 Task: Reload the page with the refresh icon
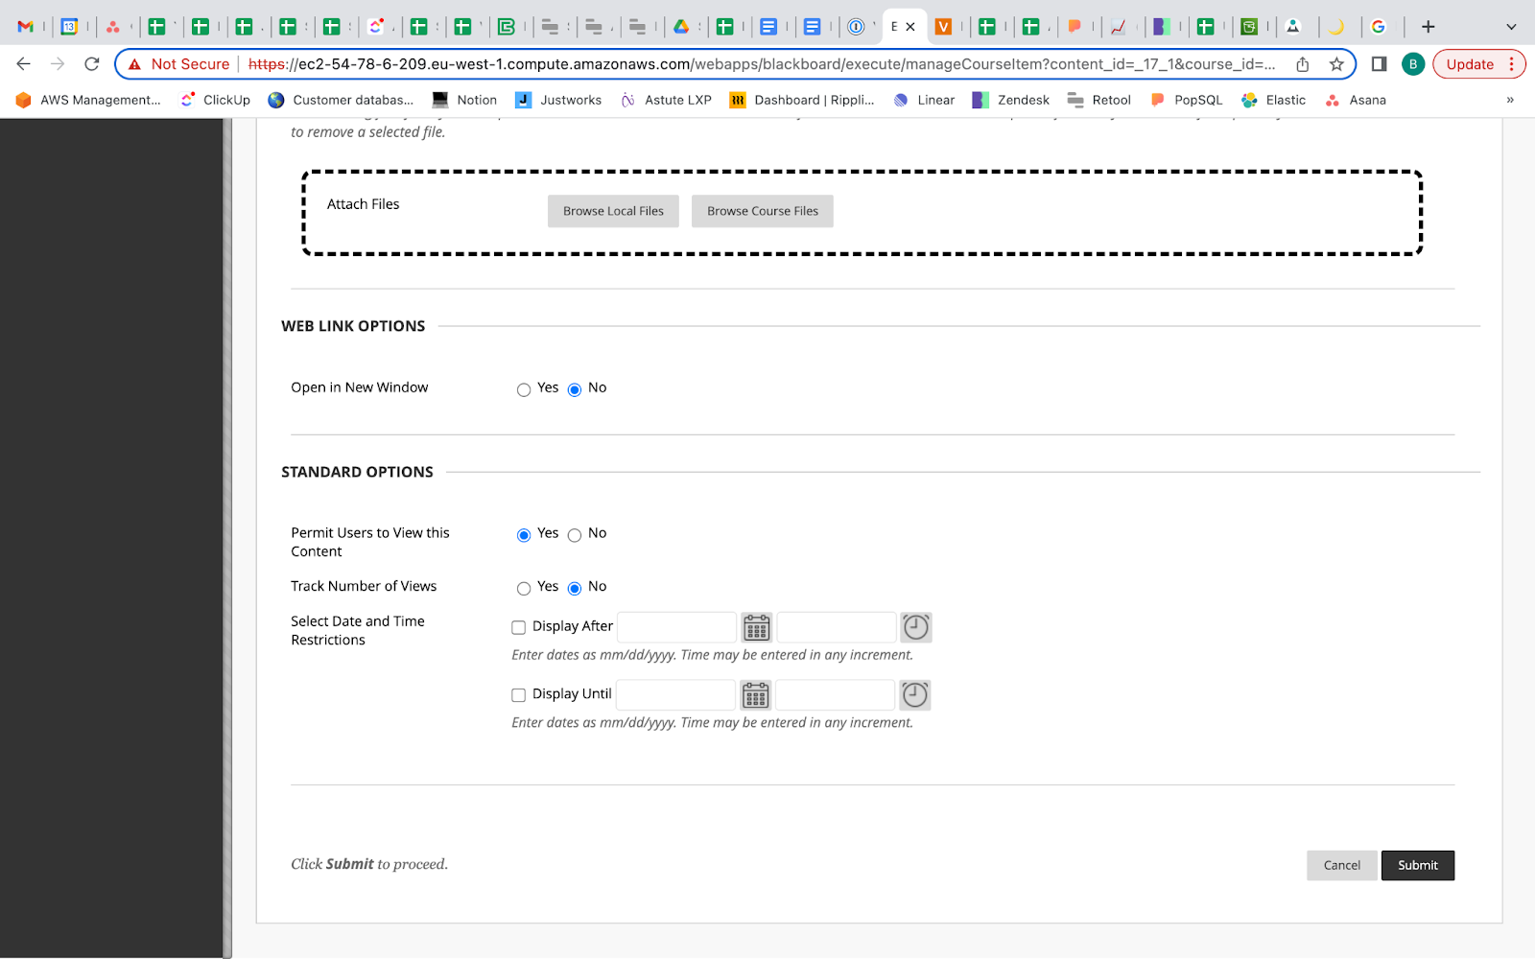(x=92, y=64)
